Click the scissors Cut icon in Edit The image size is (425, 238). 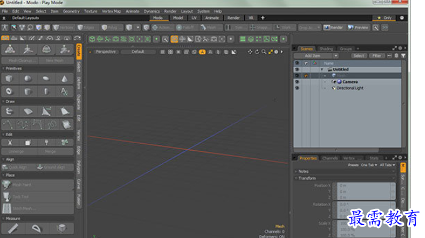[x=10, y=143]
